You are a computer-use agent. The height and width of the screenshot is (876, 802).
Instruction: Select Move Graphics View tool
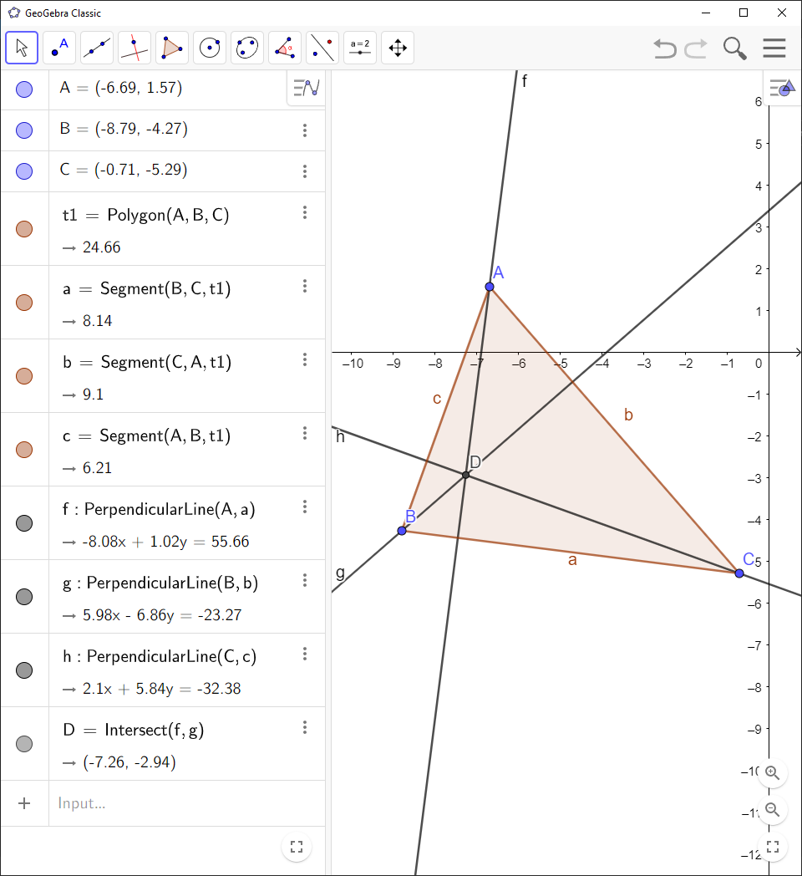tap(398, 48)
